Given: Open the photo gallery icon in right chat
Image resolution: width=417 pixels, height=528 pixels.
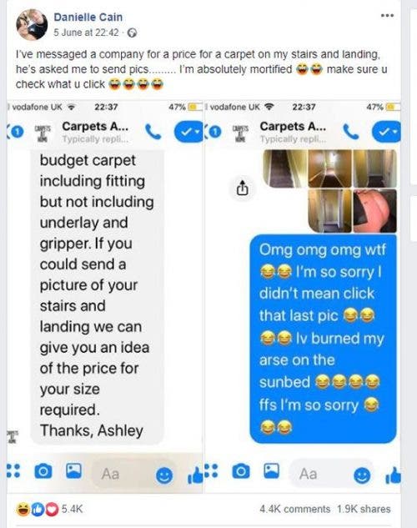Looking at the screenshot, I should (x=271, y=470).
